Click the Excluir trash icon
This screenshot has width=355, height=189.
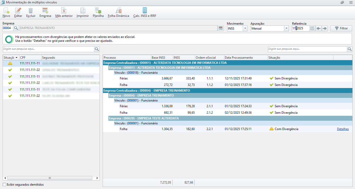click(31, 11)
